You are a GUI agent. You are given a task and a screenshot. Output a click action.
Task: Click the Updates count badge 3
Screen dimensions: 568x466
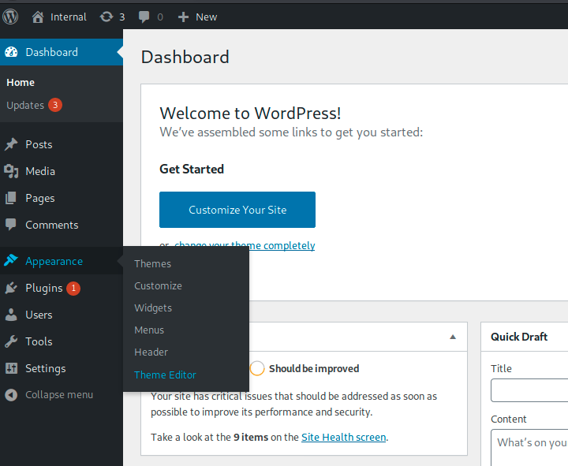(x=55, y=105)
